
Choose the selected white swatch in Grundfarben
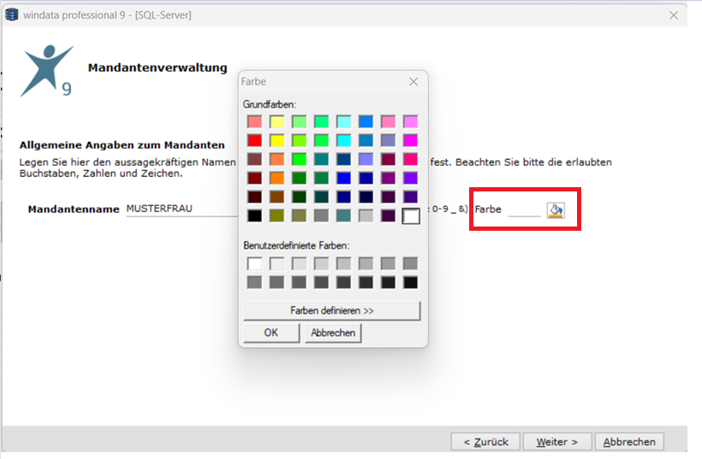point(411,216)
